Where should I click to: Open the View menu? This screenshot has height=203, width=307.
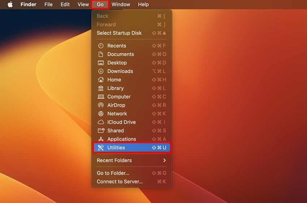[x=83, y=4]
